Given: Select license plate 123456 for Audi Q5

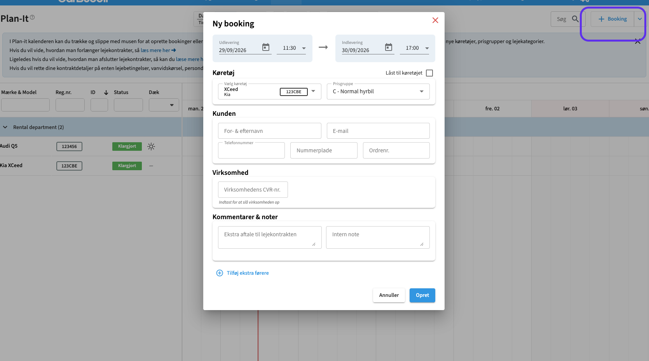Looking at the screenshot, I should point(69,146).
